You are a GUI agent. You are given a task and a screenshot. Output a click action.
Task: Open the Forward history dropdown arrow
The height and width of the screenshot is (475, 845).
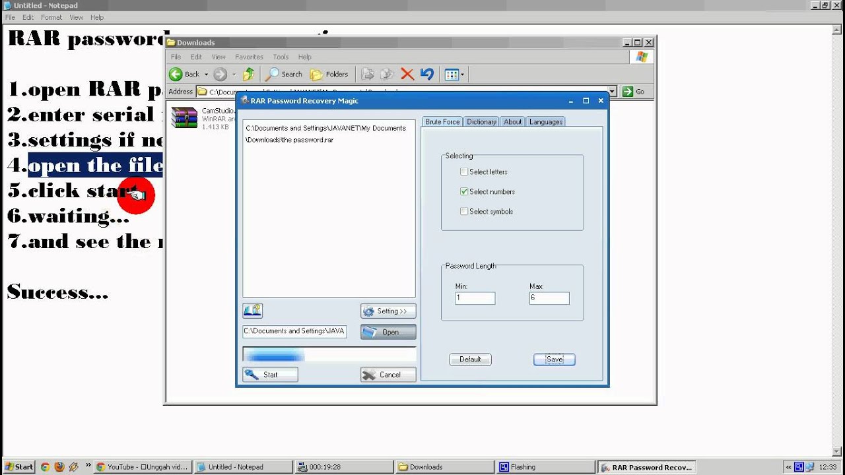click(x=232, y=75)
